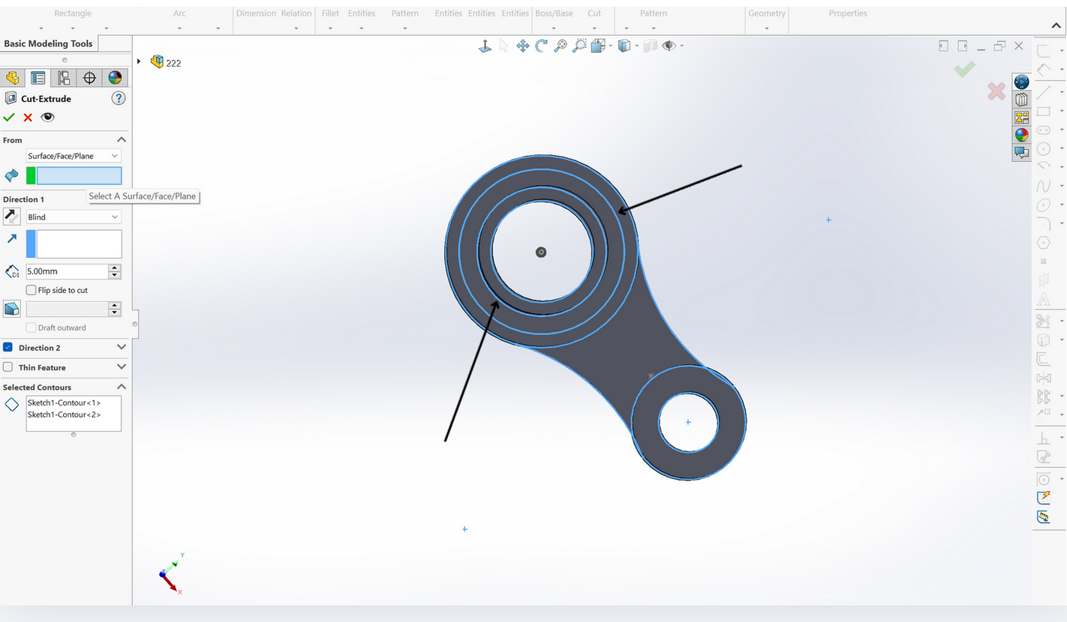
Task: Switch to the PropertyManager tab icon
Action: tap(38, 78)
